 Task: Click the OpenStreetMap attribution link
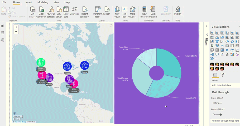[20, 122]
